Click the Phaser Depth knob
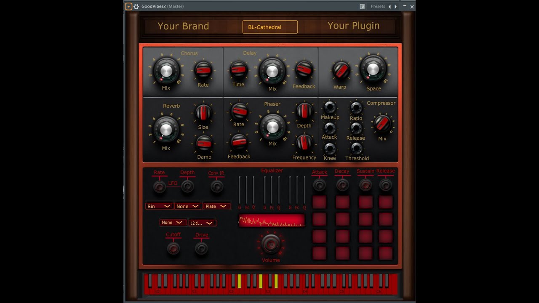The image size is (539, 303). [x=304, y=111]
